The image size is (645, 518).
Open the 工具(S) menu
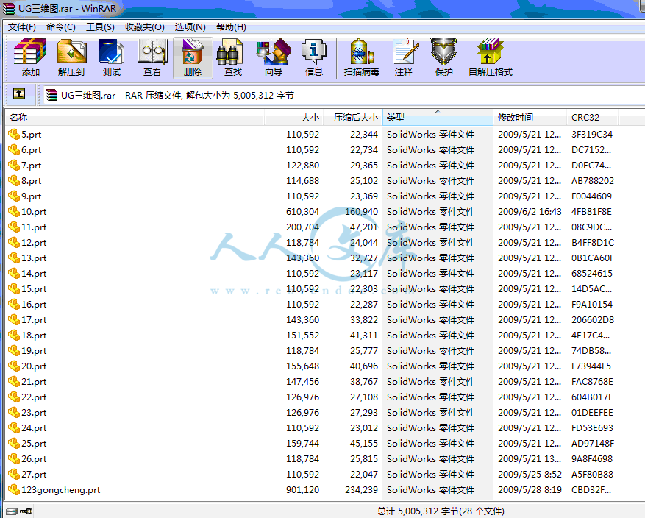coord(100,27)
